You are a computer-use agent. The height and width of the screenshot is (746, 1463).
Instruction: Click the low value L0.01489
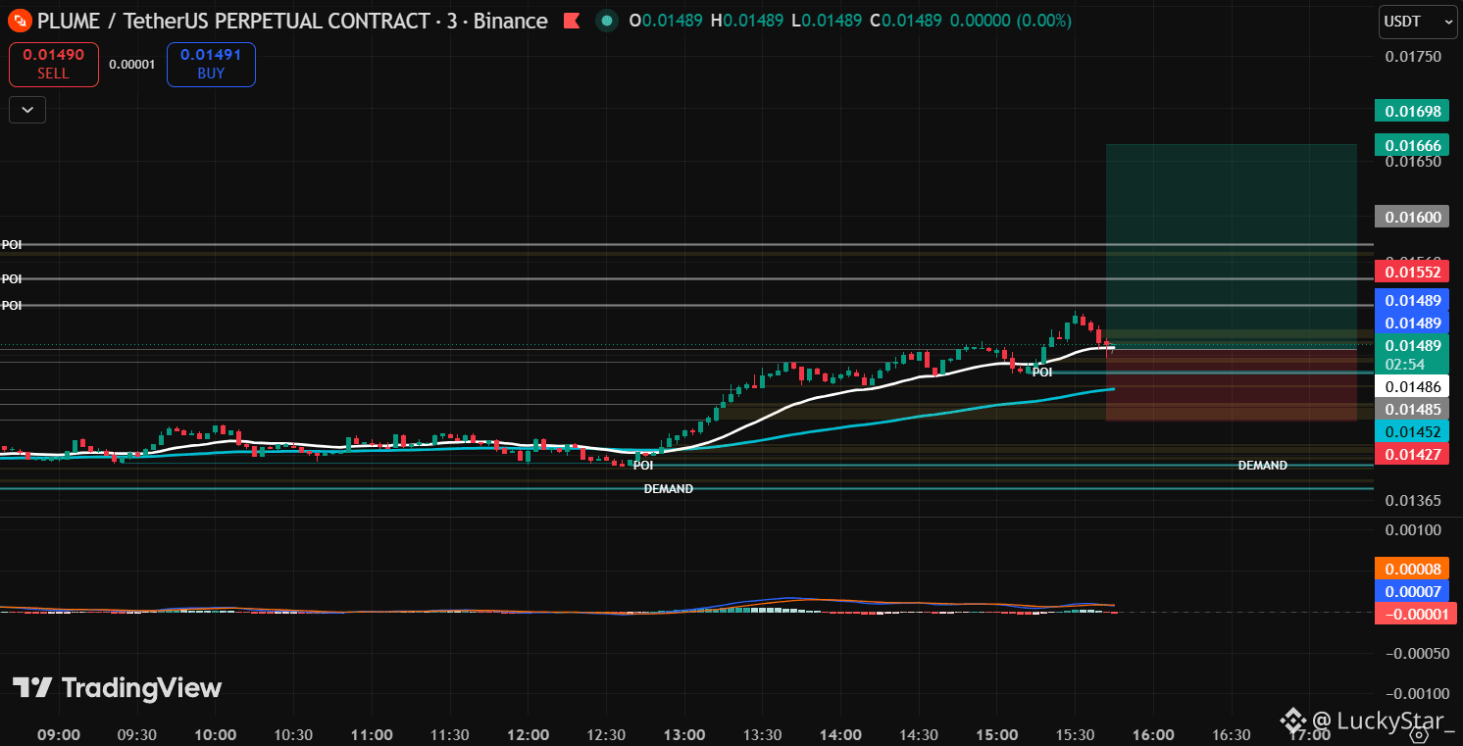(x=826, y=21)
